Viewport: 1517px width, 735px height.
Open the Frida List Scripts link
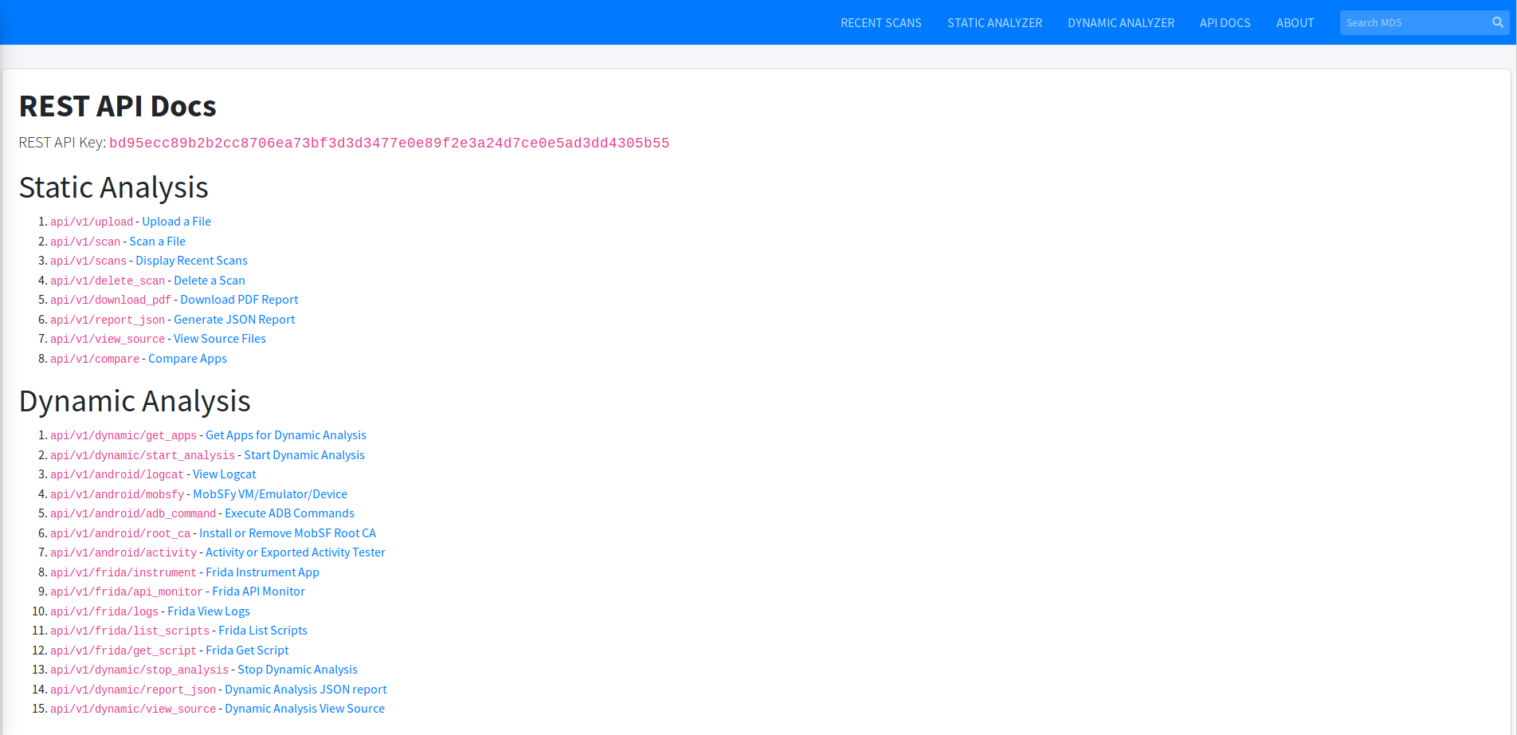tap(263, 631)
